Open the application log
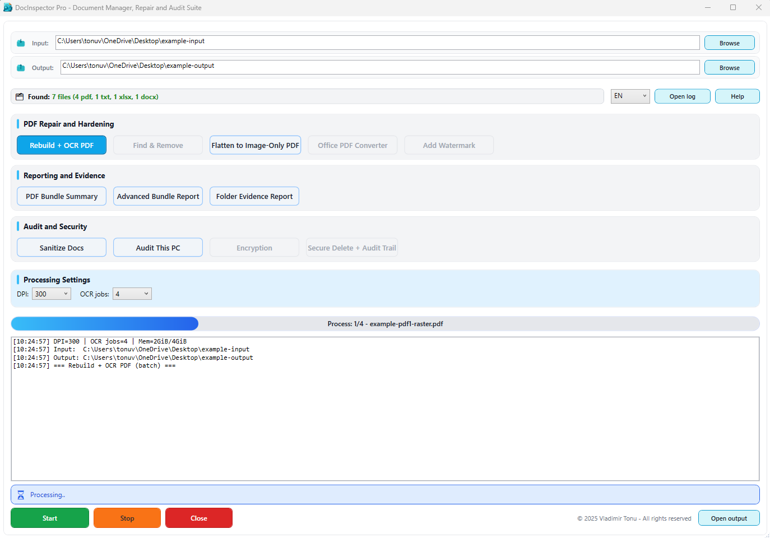This screenshot has height=538, width=770. (x=682, y=96)
